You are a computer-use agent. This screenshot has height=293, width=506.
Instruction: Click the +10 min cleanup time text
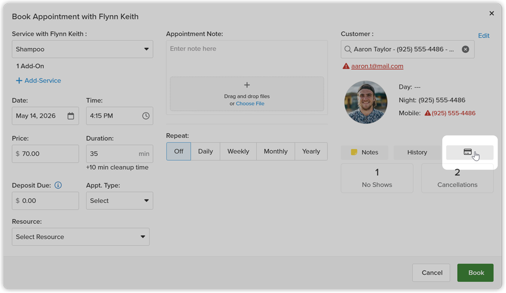point(117,168)
